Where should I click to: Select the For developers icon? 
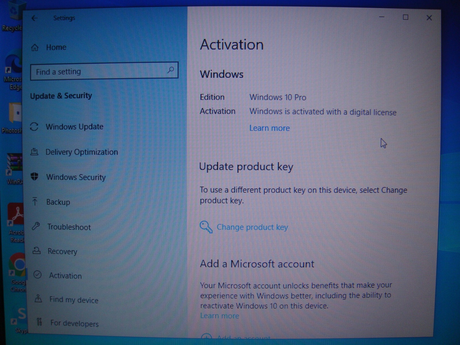pos(39,322)
